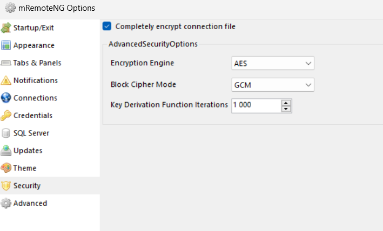Viewport: 383px width, 231px height.
Task: Click the Theme palette icon
Action: point(6,168)
